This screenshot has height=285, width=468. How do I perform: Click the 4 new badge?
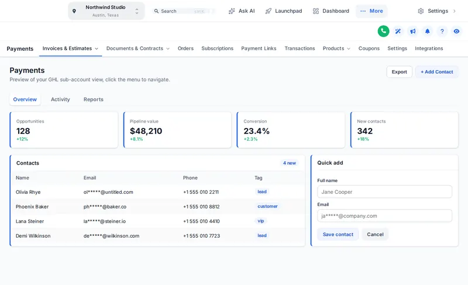pos(289,163)
